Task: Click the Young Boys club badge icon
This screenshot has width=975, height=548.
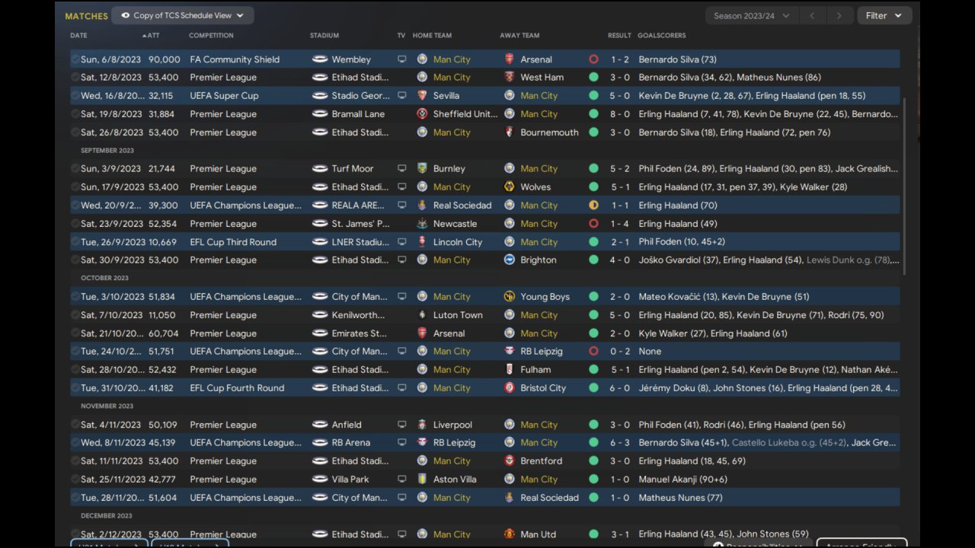Action: (x=510, y=297)
